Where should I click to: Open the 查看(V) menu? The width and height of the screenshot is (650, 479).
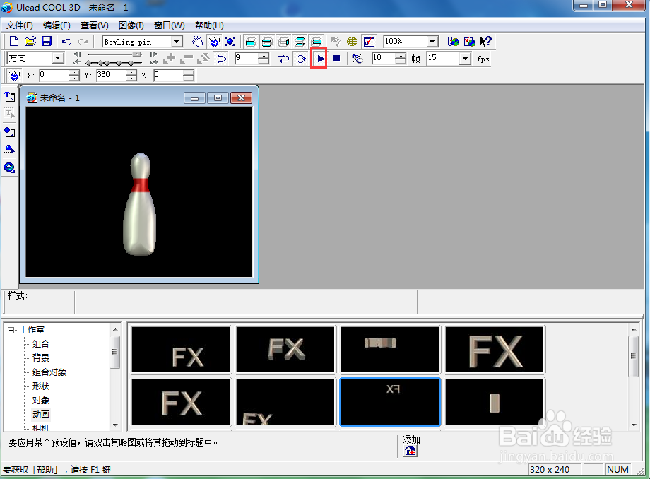(95, 25)
